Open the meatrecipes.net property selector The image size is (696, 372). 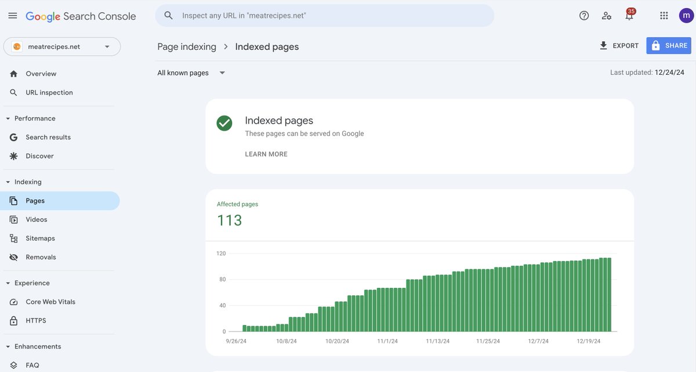coord(61,46)
